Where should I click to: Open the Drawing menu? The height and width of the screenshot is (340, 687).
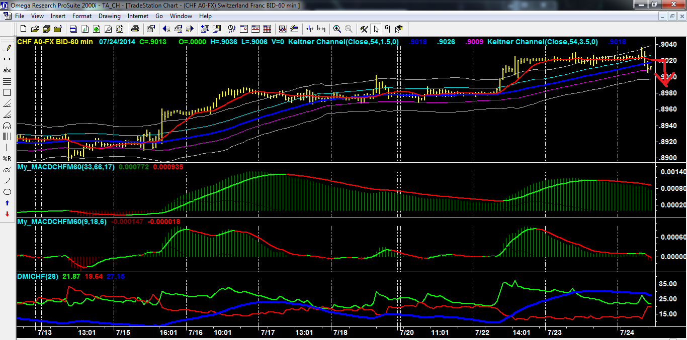coord(109,16)
